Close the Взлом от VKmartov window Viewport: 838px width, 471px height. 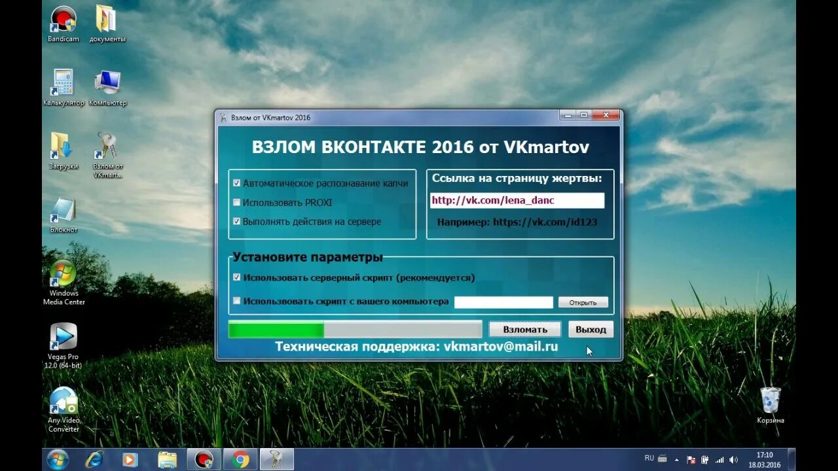point(607,115)
